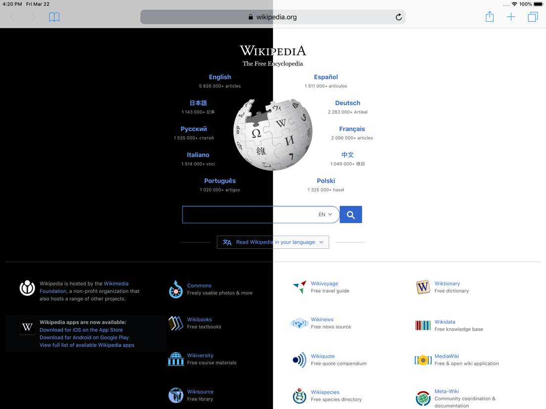
Task: Click the Meta-Wiki globe icon
Action: click(423, 398)
